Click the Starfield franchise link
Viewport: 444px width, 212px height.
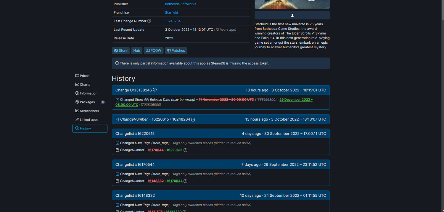[x=171, y=12]
